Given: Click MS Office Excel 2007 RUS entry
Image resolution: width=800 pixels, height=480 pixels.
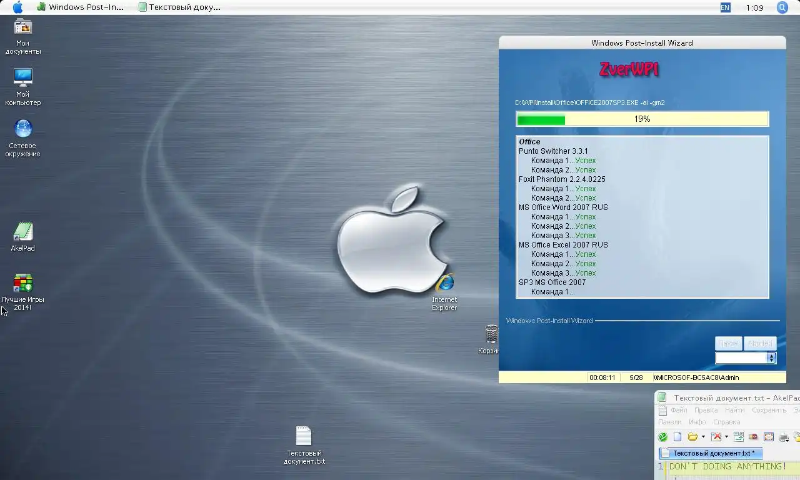Looking at the screenshot, I should click(563, 245).
